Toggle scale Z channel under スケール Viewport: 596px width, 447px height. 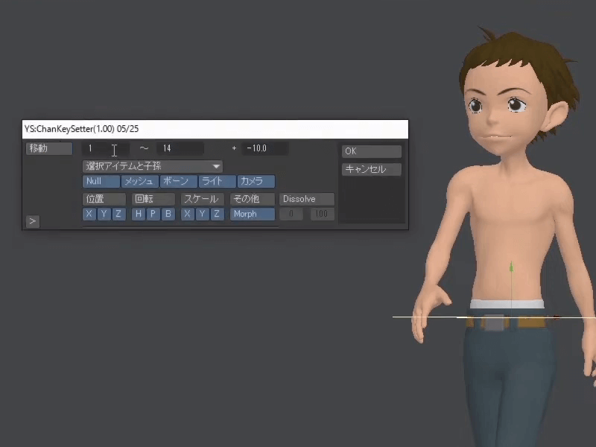[x=217, y=214]
